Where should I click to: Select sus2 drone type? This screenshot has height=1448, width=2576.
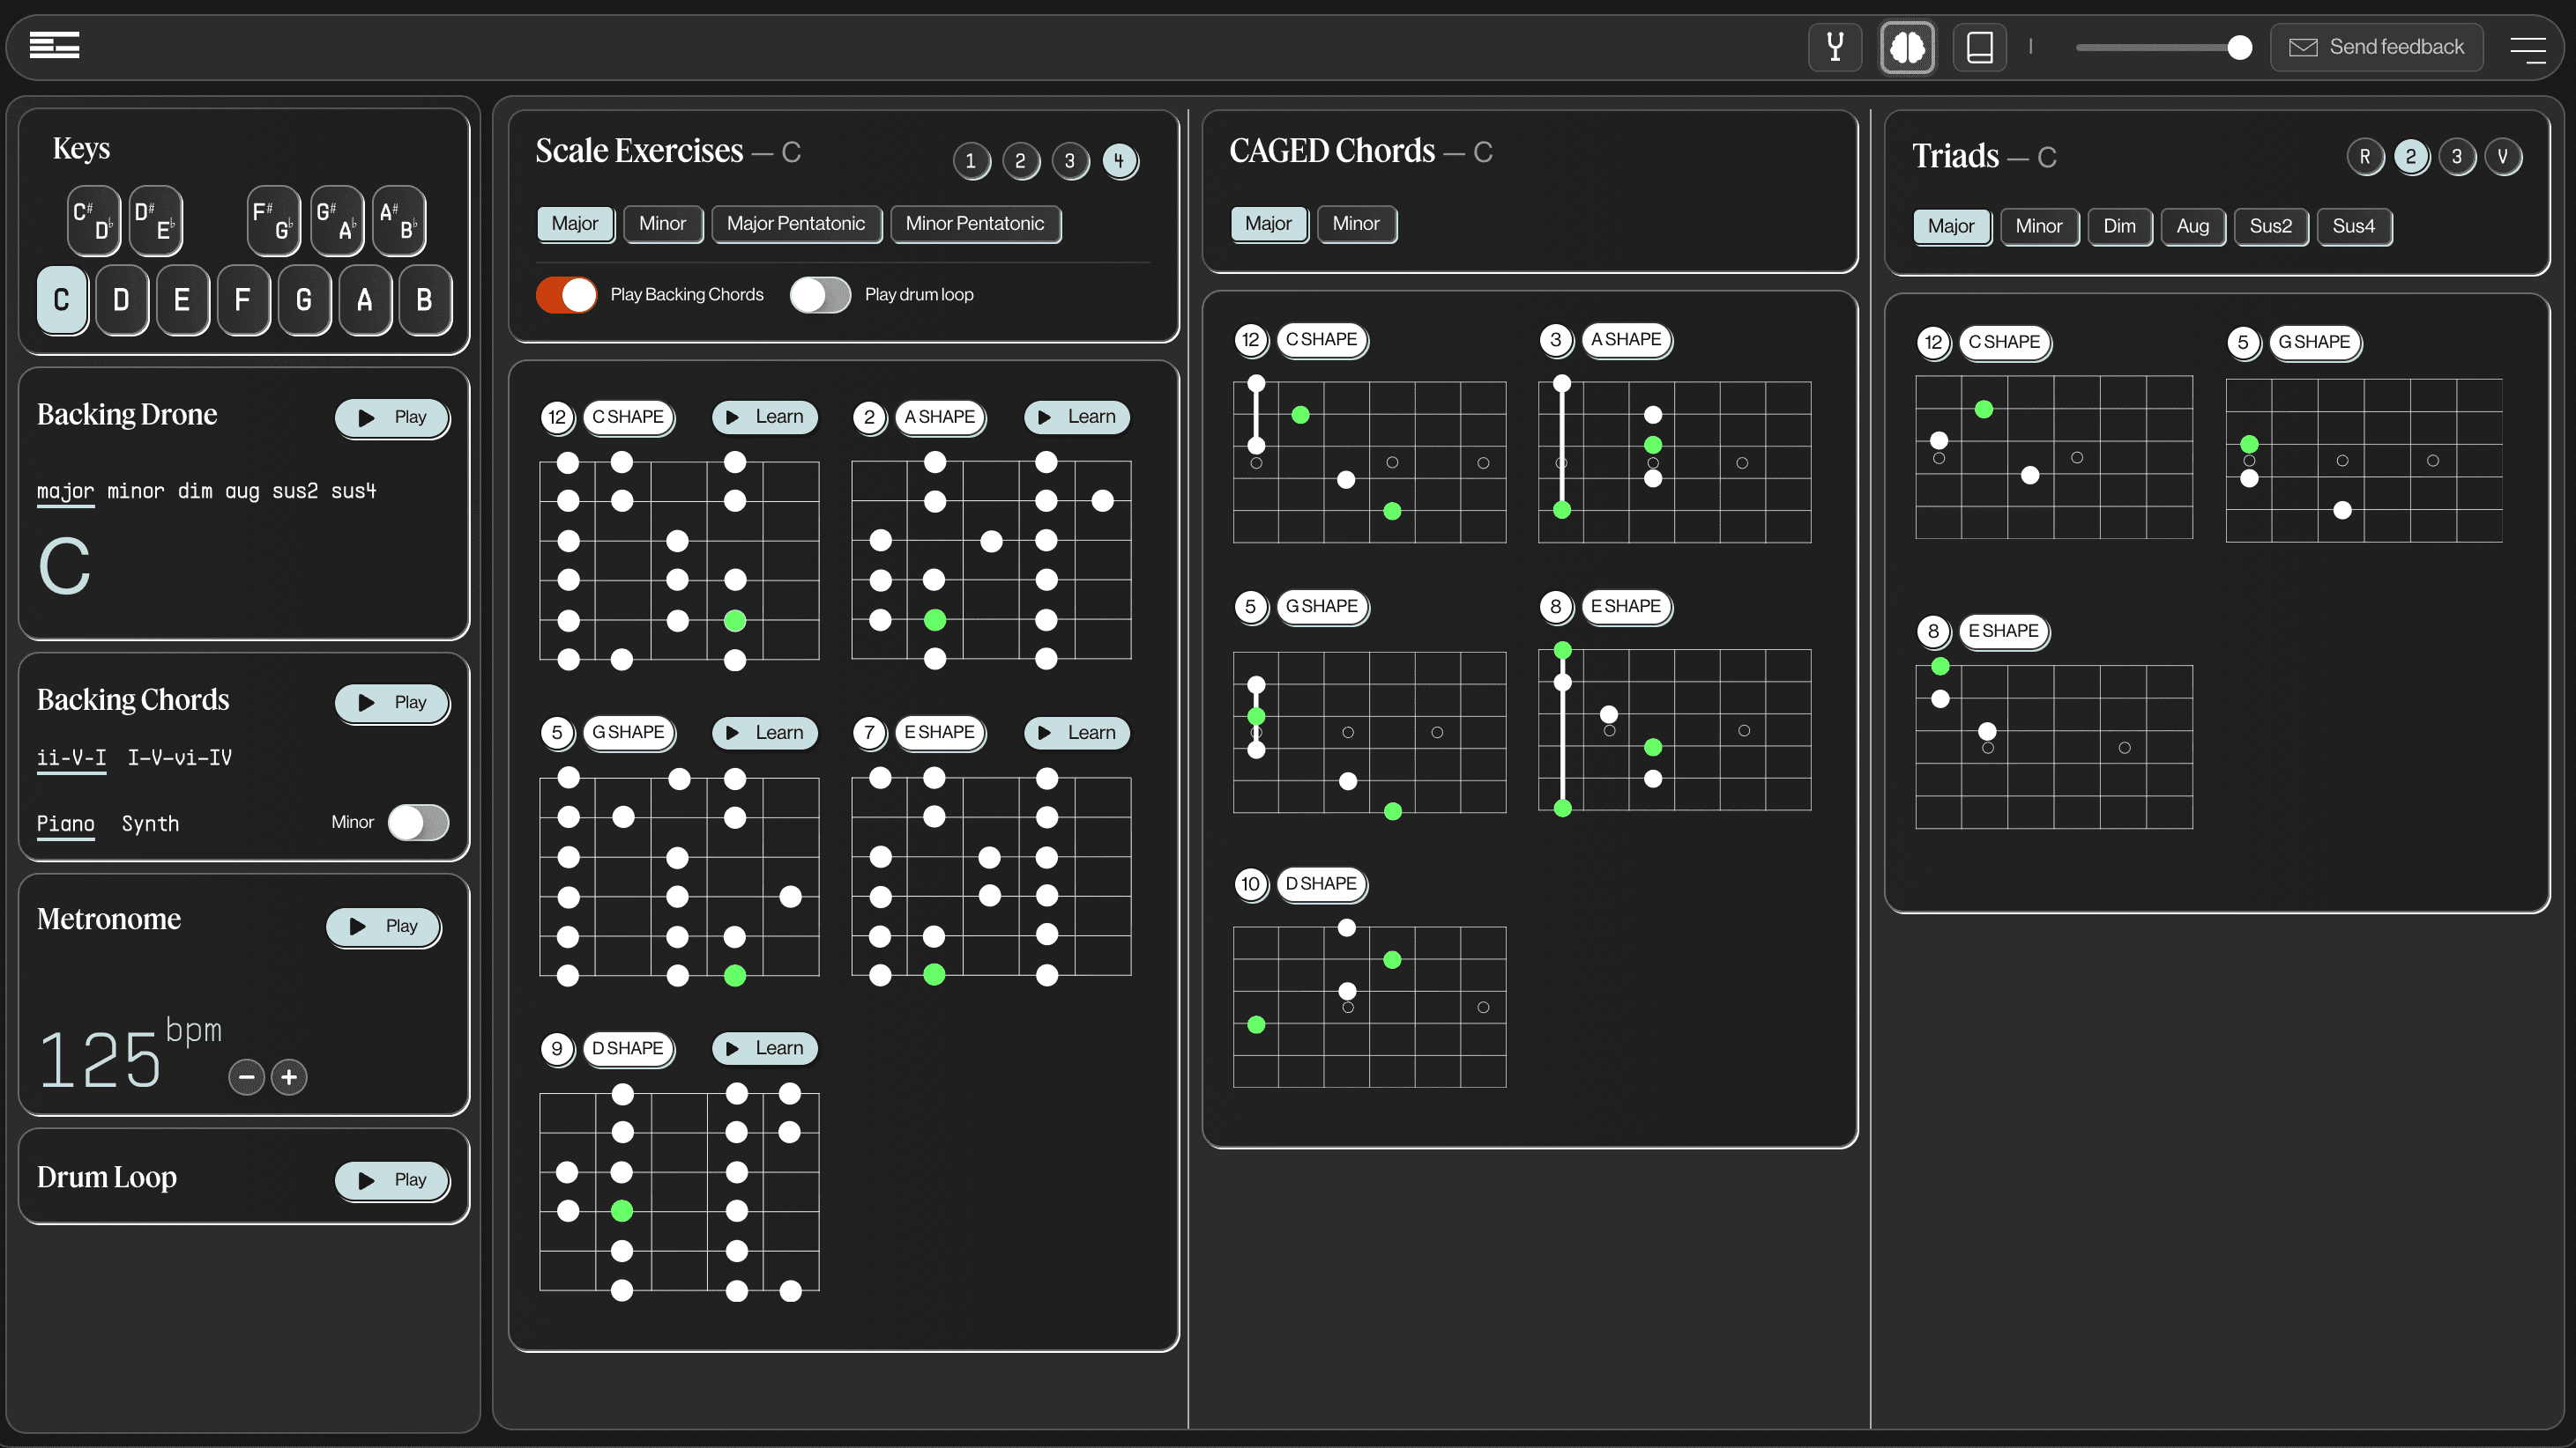coord(295,491)
